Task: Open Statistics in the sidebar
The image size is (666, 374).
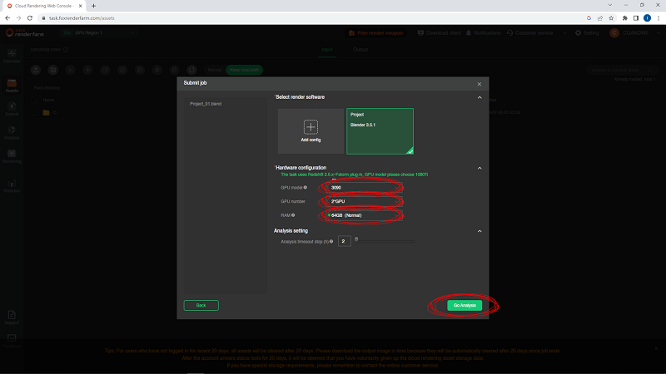Action: tap(12, 185)
